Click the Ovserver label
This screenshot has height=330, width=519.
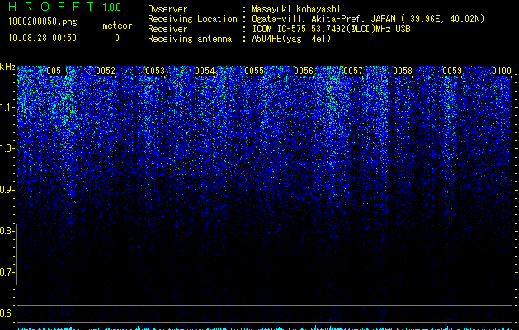167,9
